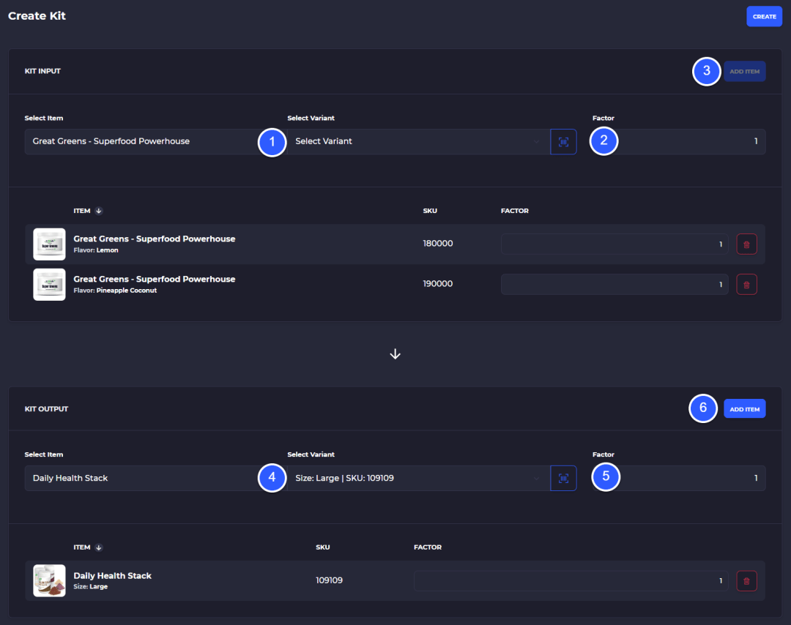Click the Create button
791x625 pixels.
(x=764, y=17)
